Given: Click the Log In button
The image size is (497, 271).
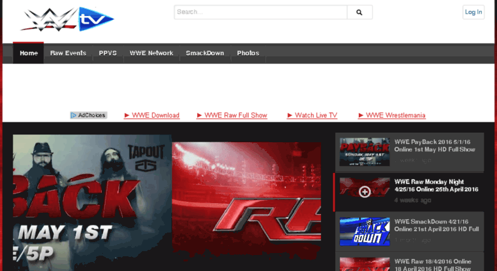Looking at the screenshot, I should pyautogui.click(x=473, y=12).
